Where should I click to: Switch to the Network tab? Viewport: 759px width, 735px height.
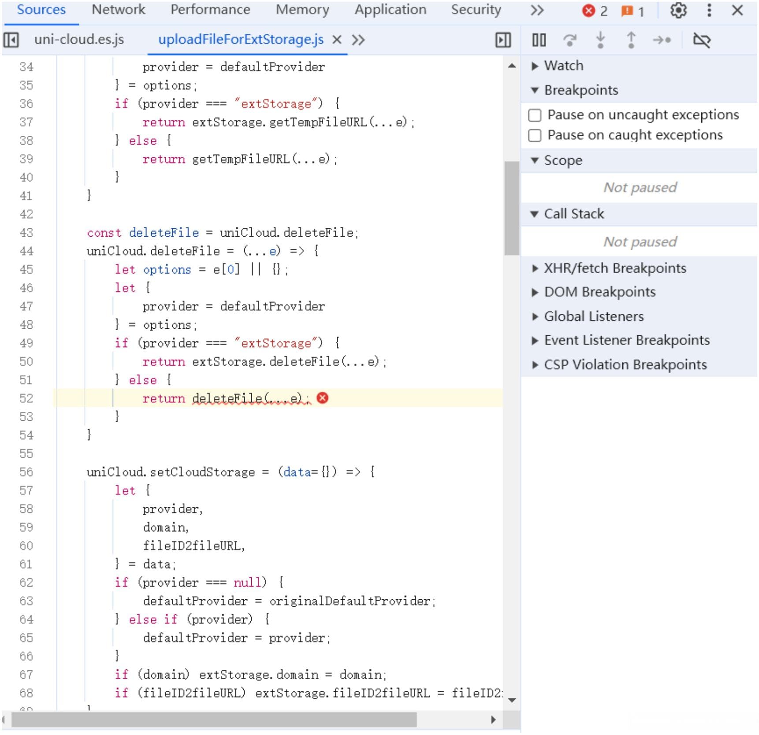[118, 10]
